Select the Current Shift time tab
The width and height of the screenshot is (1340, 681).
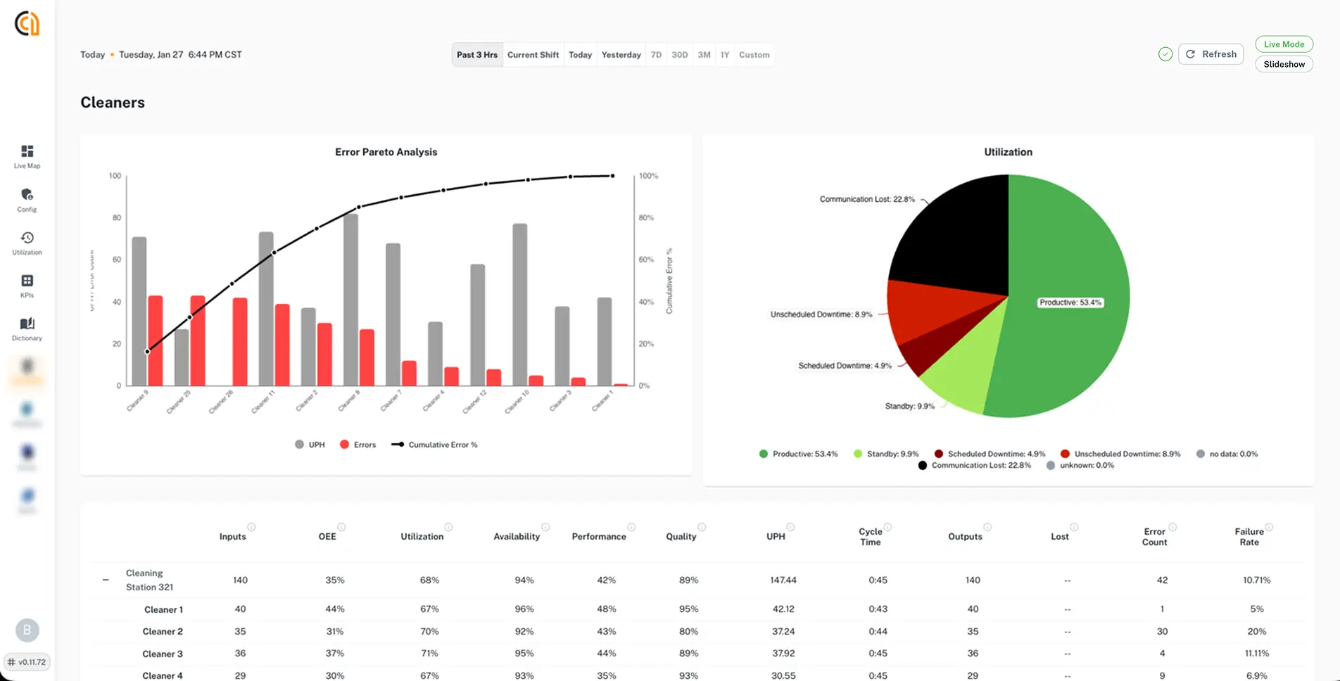[x=533, y=55]
